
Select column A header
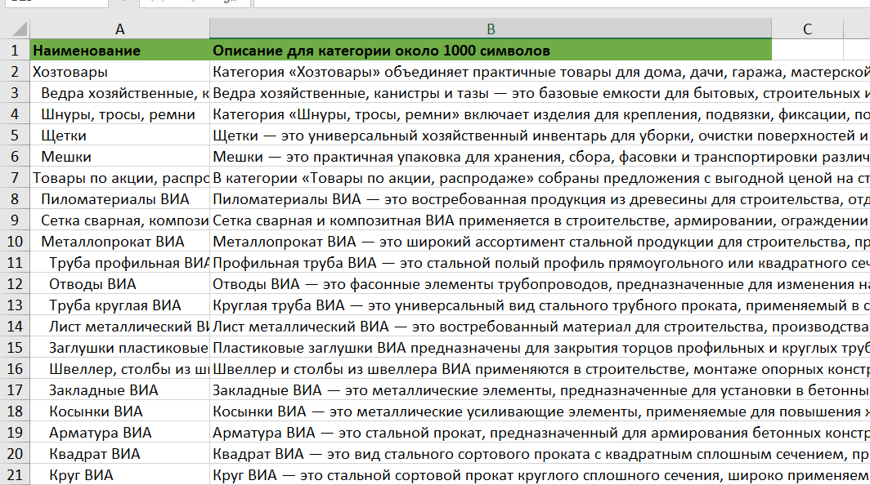click(120, 29)
